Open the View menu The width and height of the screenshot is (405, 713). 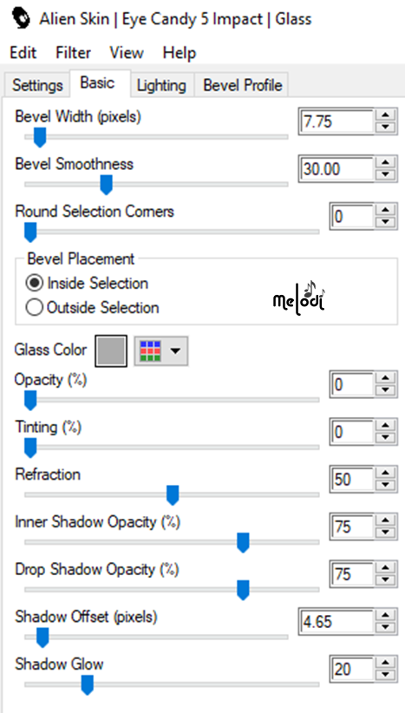click(127, 53)
